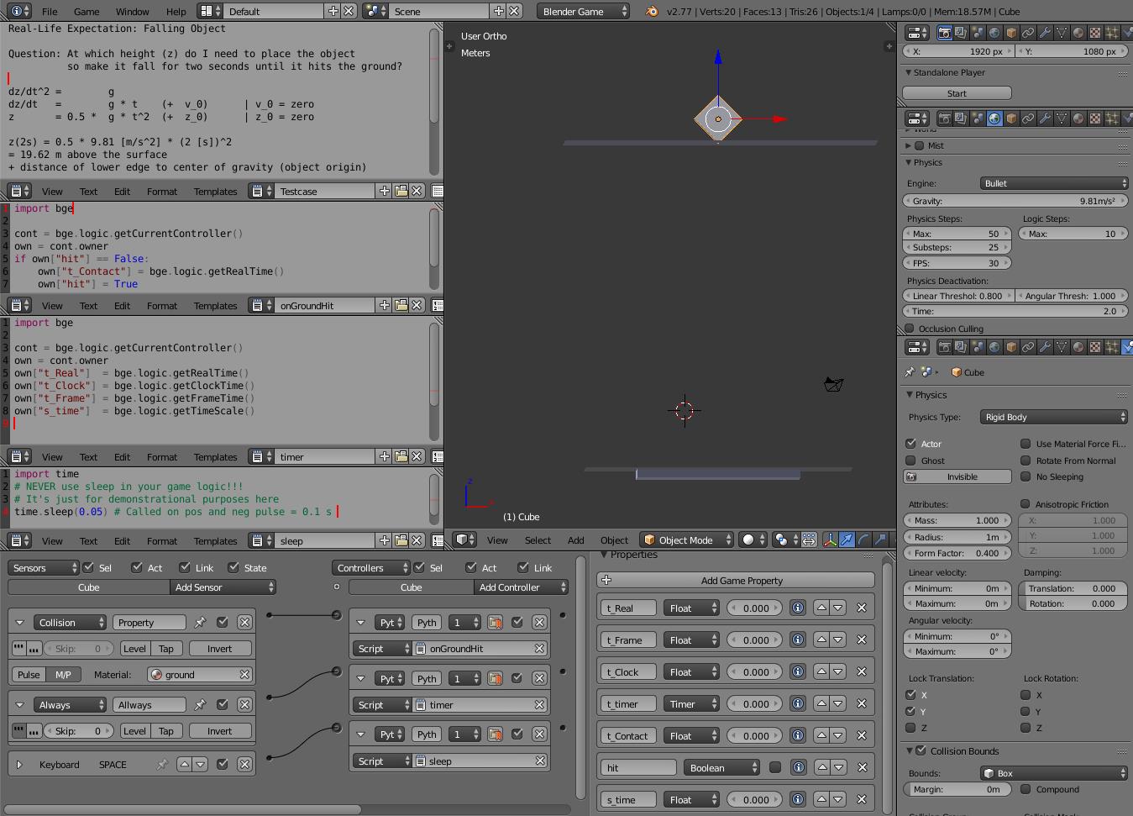This screenshot has height=816, width=1133.
Task: Click the Form Factor slider
Action: pos(957,553)
